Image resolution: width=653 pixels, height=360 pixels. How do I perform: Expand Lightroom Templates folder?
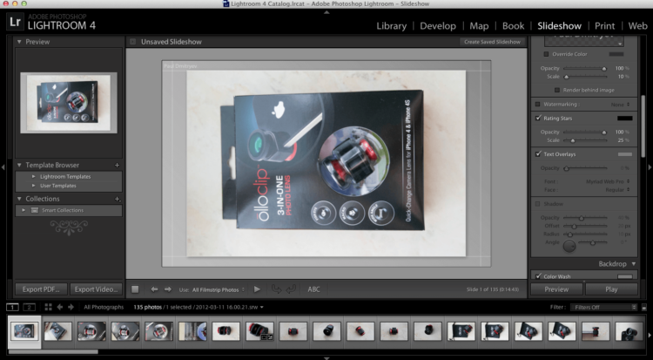[34, 176]
